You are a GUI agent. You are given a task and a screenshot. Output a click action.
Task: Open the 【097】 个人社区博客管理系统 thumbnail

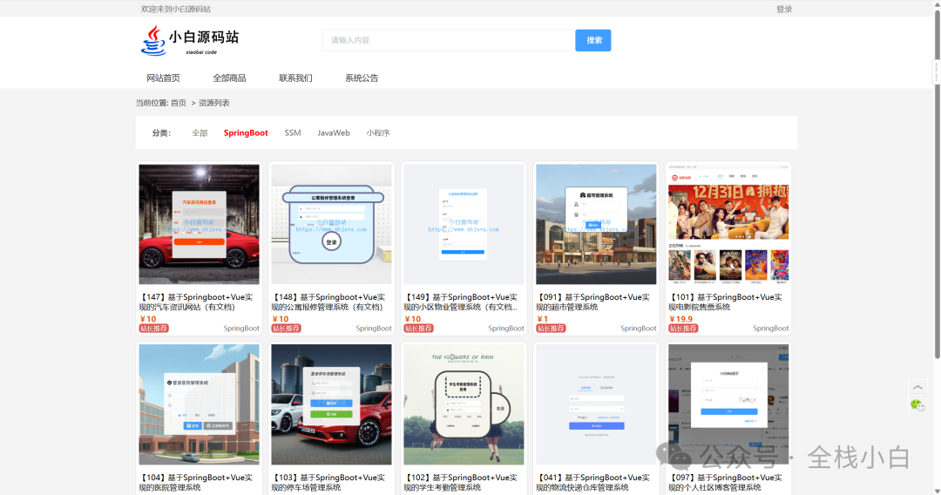728,404
